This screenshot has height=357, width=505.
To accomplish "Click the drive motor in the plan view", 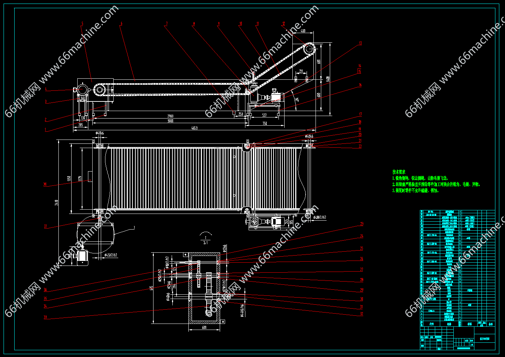I will (x=277, y=221).
